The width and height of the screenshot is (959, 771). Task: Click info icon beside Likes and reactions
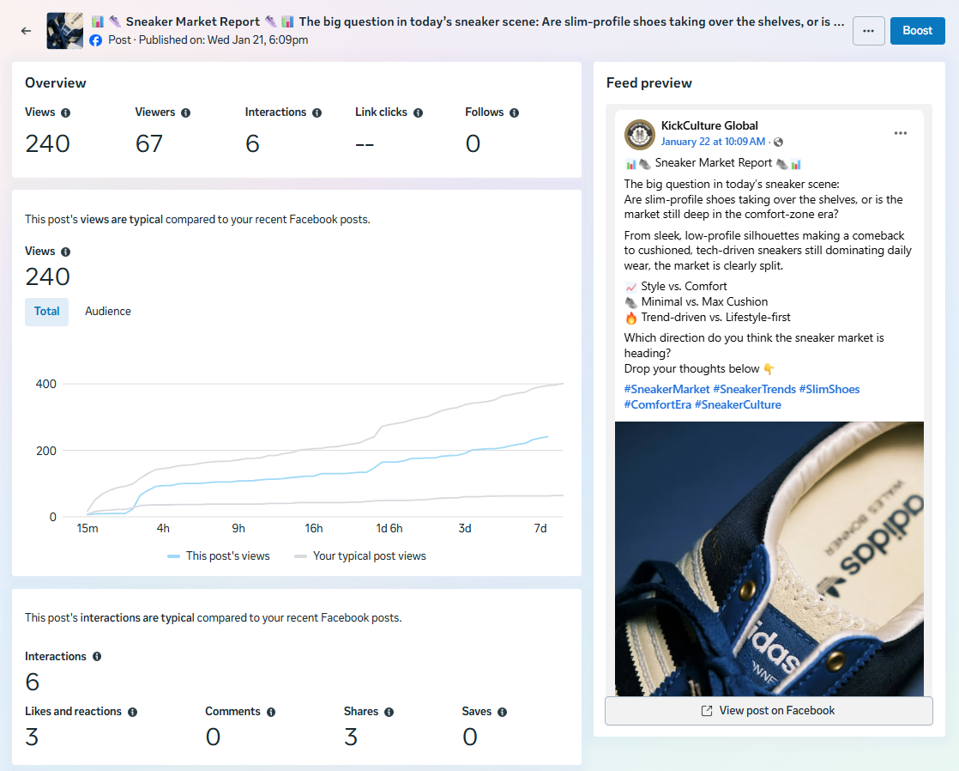132,712
